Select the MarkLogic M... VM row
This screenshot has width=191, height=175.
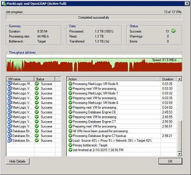click(x=34, y=84)
